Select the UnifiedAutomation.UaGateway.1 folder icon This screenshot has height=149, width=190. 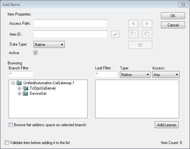[19, 83]
